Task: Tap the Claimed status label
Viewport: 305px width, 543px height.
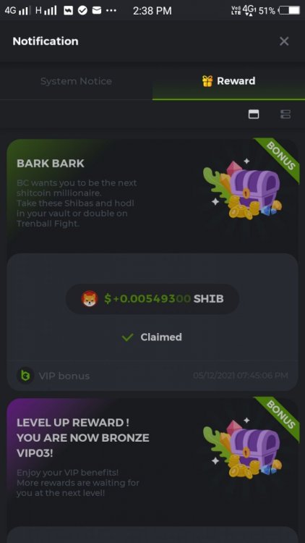Action: click(161, 337)
